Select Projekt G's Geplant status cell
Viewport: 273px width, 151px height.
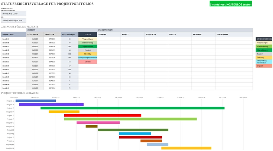click(88, 62)
